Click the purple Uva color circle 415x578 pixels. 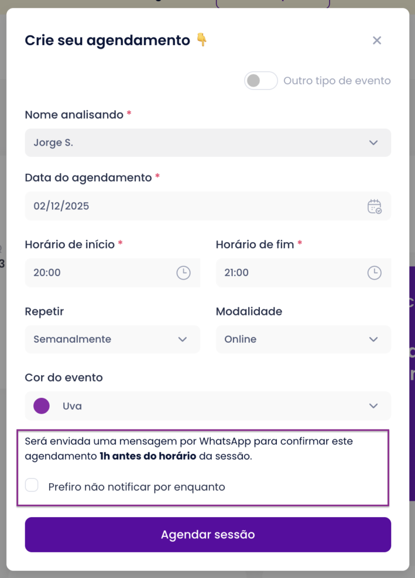42,406
